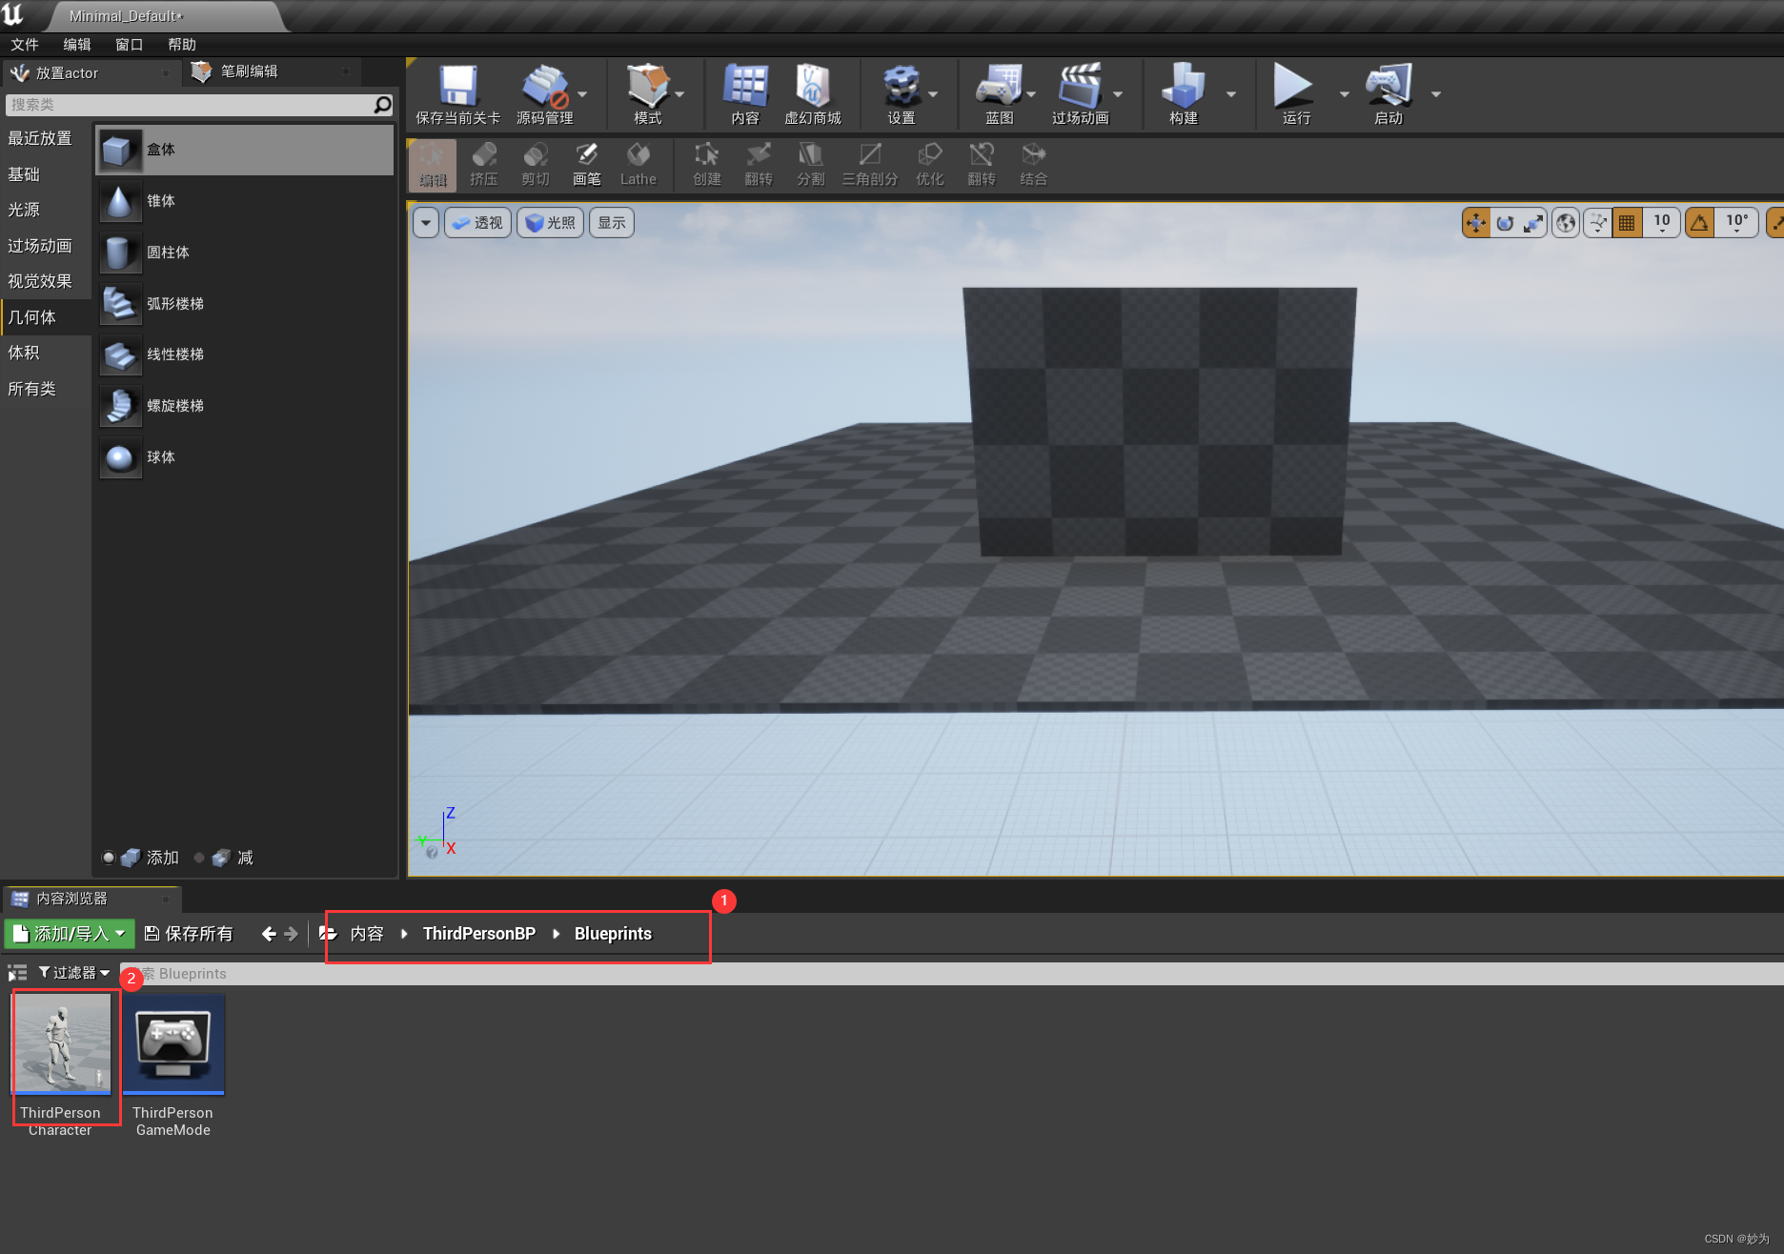Click the Launch (启动) icon
Image resolution: width=1784 pixels, height=1254 pixels.
click(1389, 87)
